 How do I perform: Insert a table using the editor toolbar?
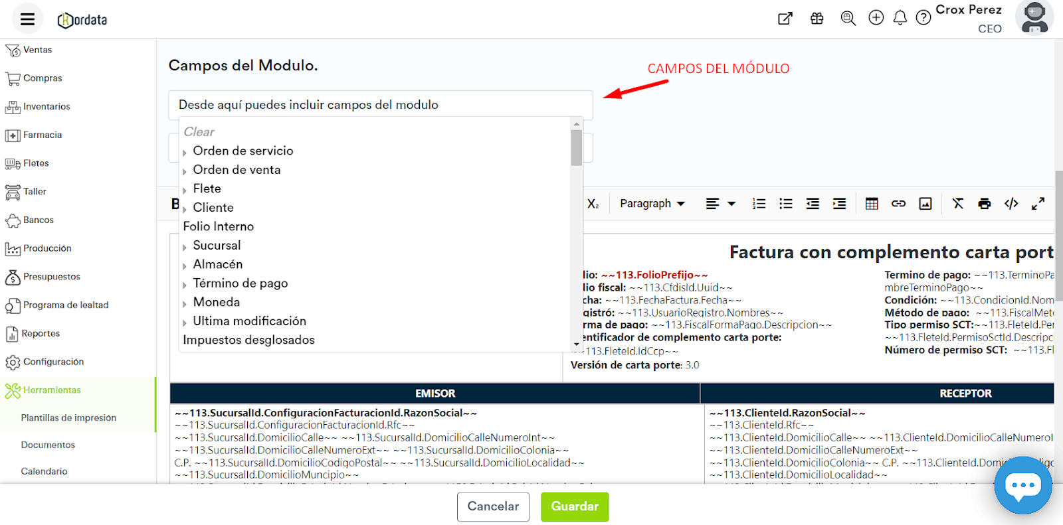click(872, 204)
